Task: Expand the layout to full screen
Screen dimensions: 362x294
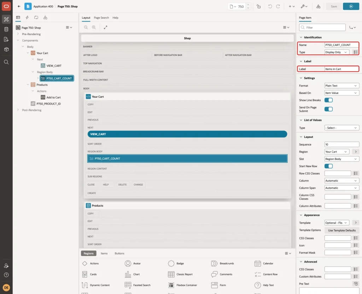Action: click(x=105, y=27)
